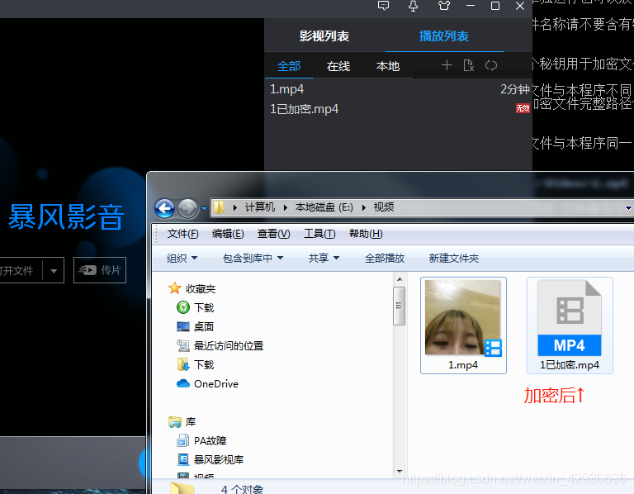The height and width of the screenshot is (494, 634).
Task: Click the folder 下载 icon above OneDrive
Action: pos(183,364)
